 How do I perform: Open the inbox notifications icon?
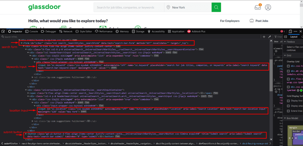point(257,7)
